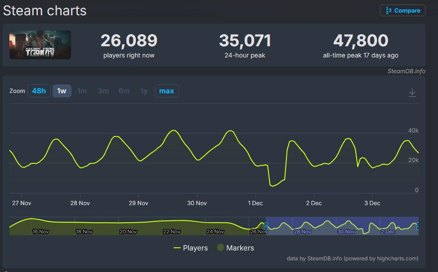Set zoom to 1w
Image resolution: width=438 pixels, height=272 pixels.
click(62, 91)
